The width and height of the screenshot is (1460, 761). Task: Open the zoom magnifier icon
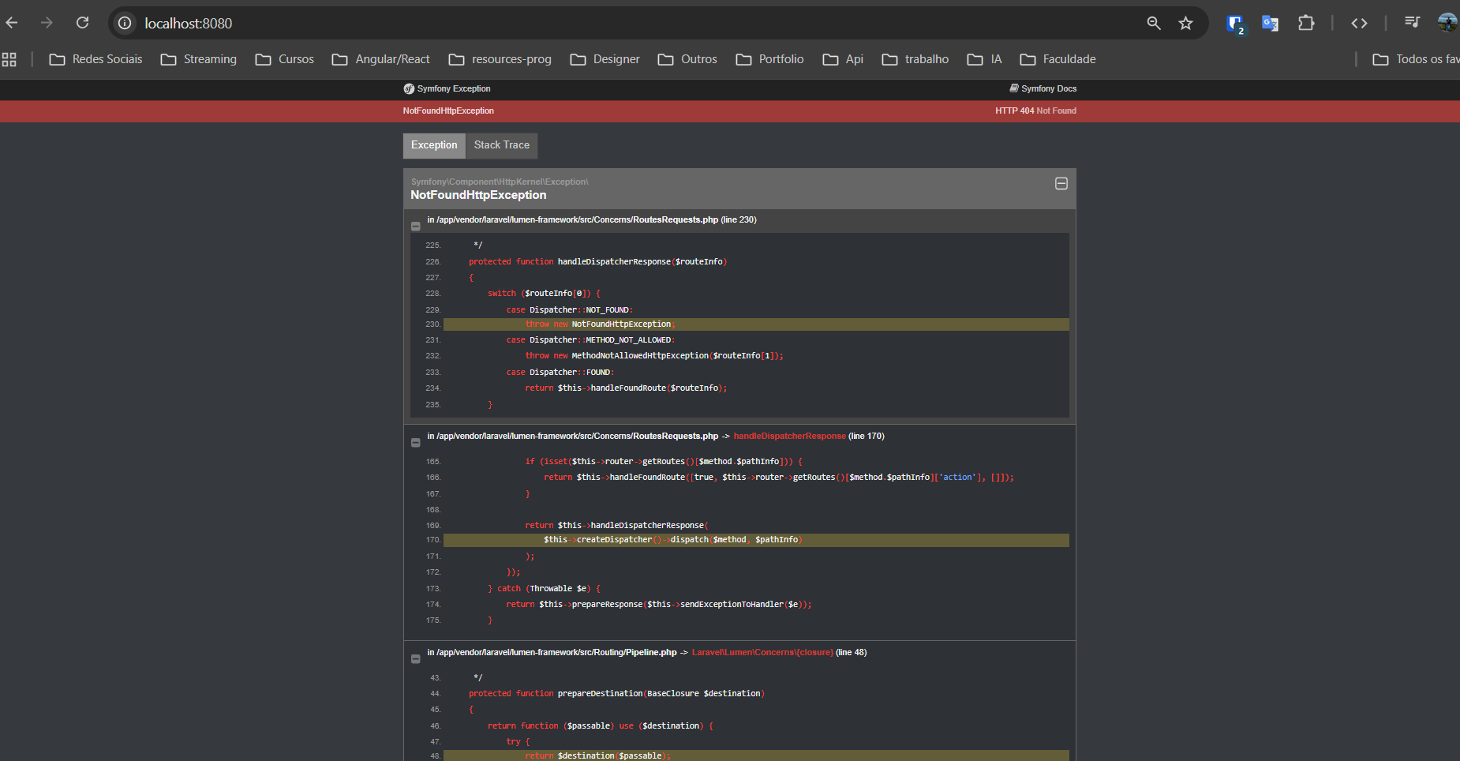[1154, 23]
